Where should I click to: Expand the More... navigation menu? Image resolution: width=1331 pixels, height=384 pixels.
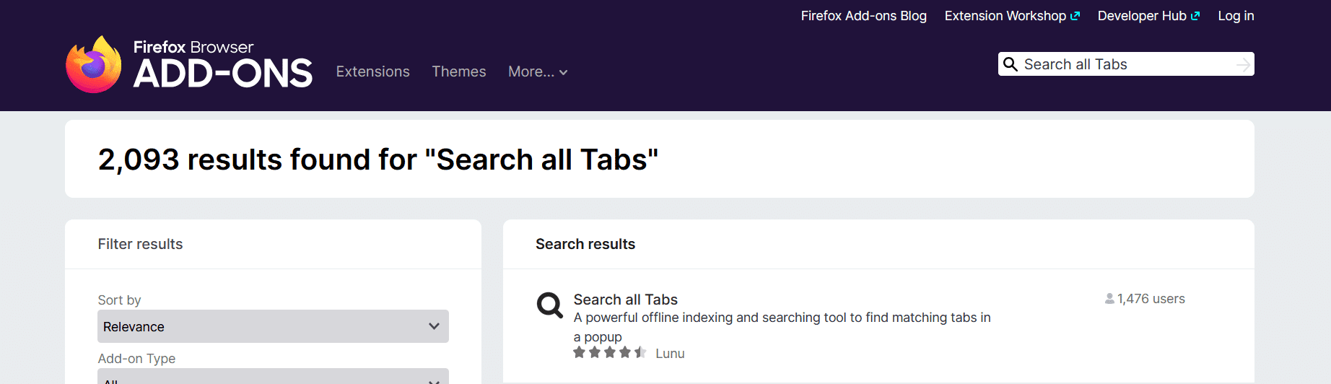[538, 71]
